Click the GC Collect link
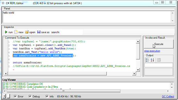Screen dimensions: 178x100 168,96
